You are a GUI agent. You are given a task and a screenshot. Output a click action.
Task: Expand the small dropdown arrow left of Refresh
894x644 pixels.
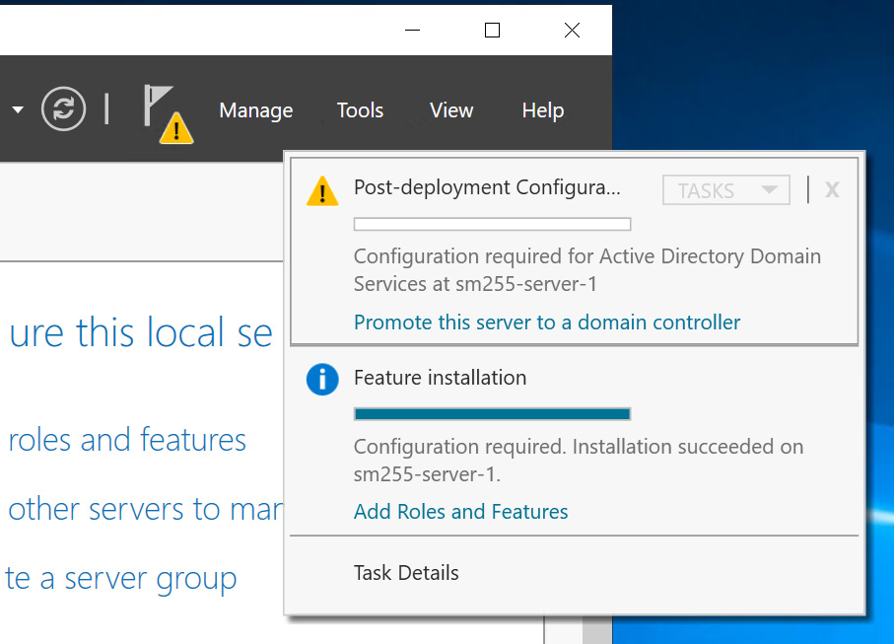(18, 109)
